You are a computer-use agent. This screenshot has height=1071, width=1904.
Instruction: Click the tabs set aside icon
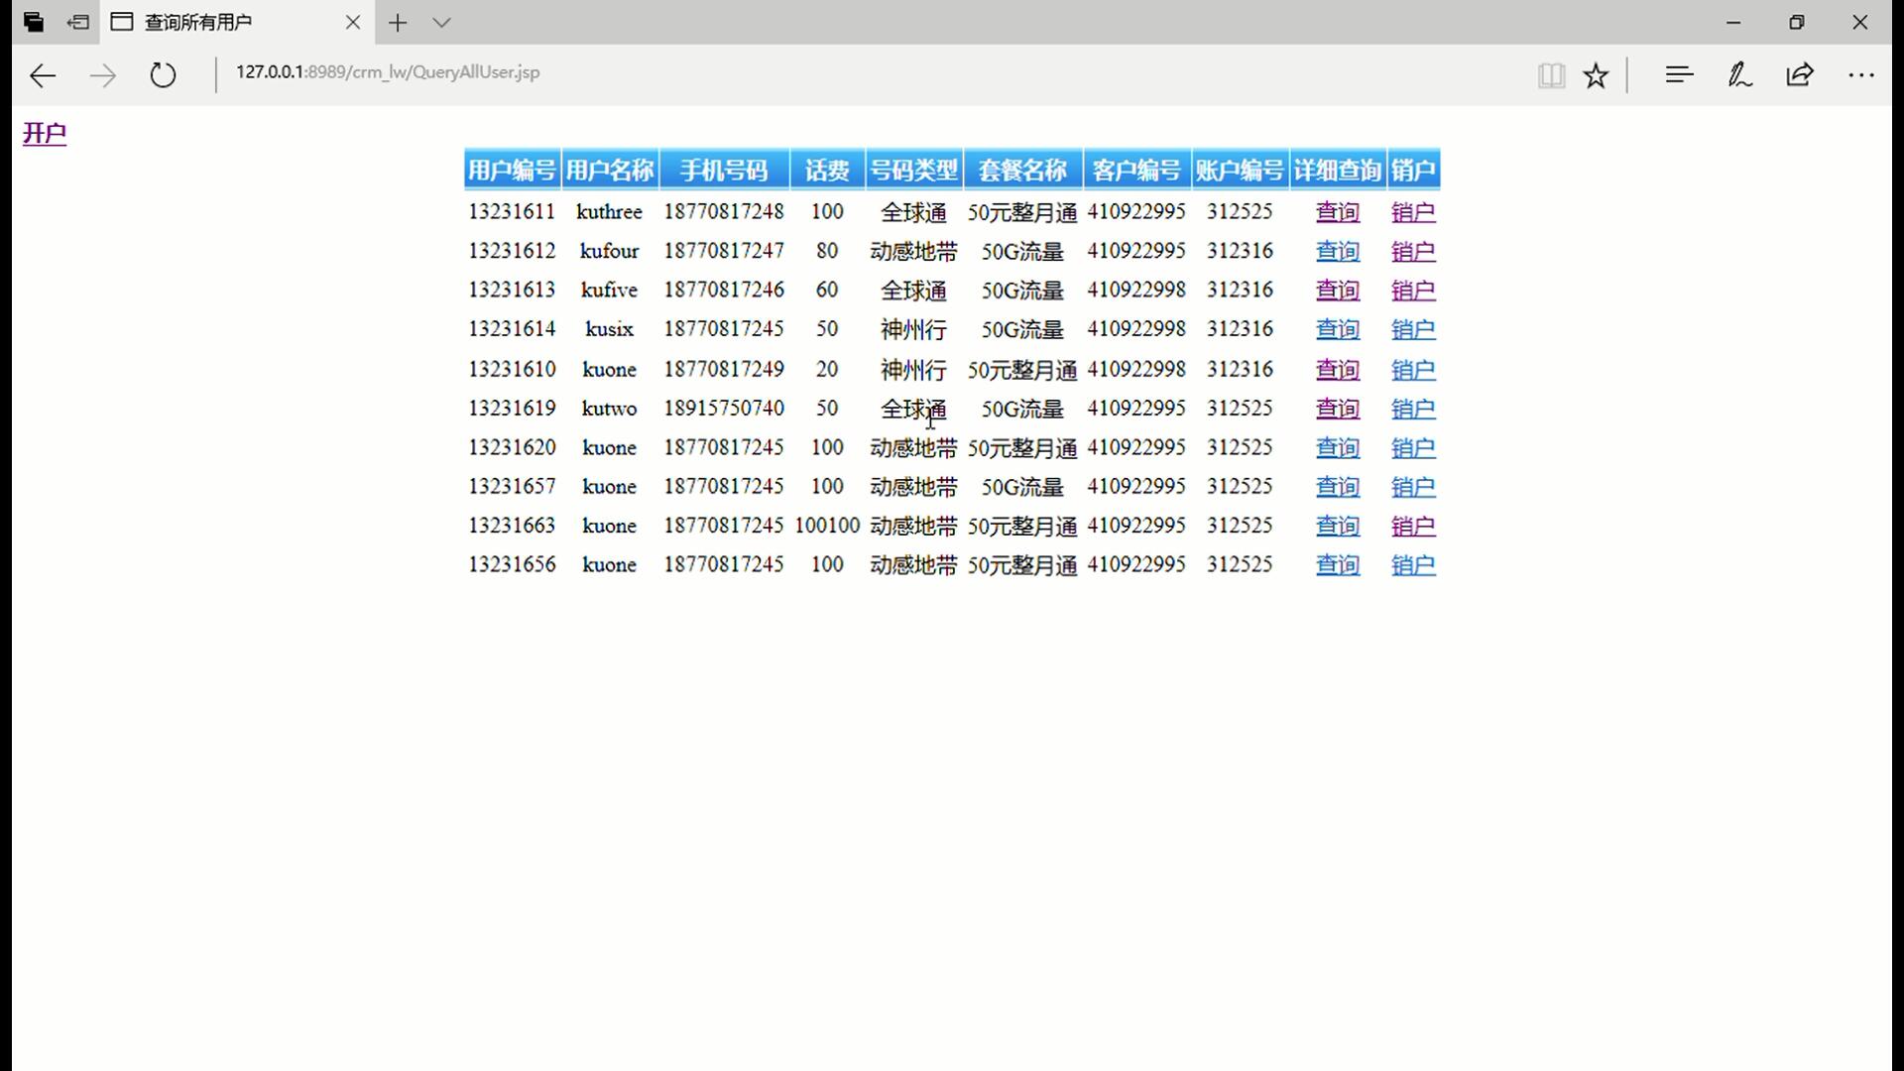(34, 22)
